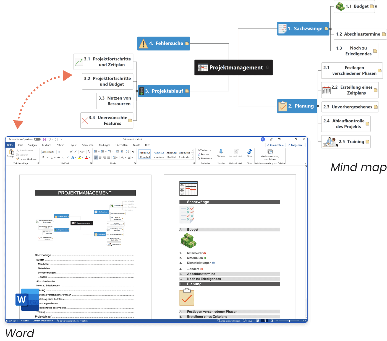387x341 pixels.
Task: Collapse the 1. Sachzwänge mind map branch
Action: click(x=330, y=29)
